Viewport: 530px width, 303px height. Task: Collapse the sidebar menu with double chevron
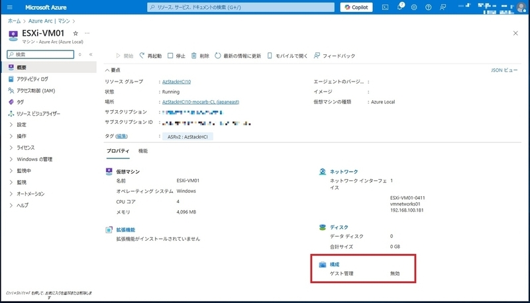(x=91, y=54)
